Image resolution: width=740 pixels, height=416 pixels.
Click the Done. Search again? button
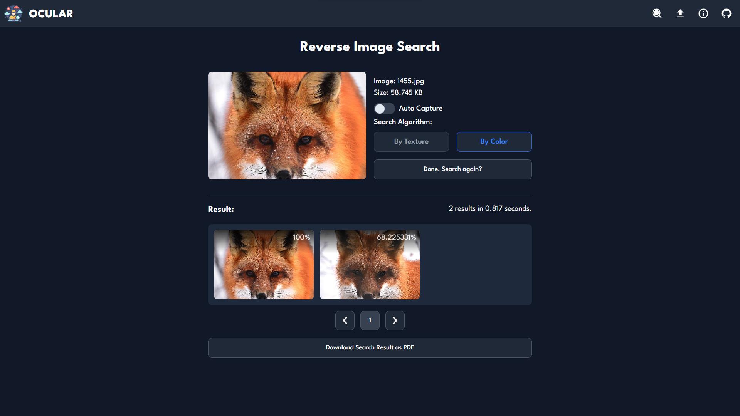click(452, 169)
